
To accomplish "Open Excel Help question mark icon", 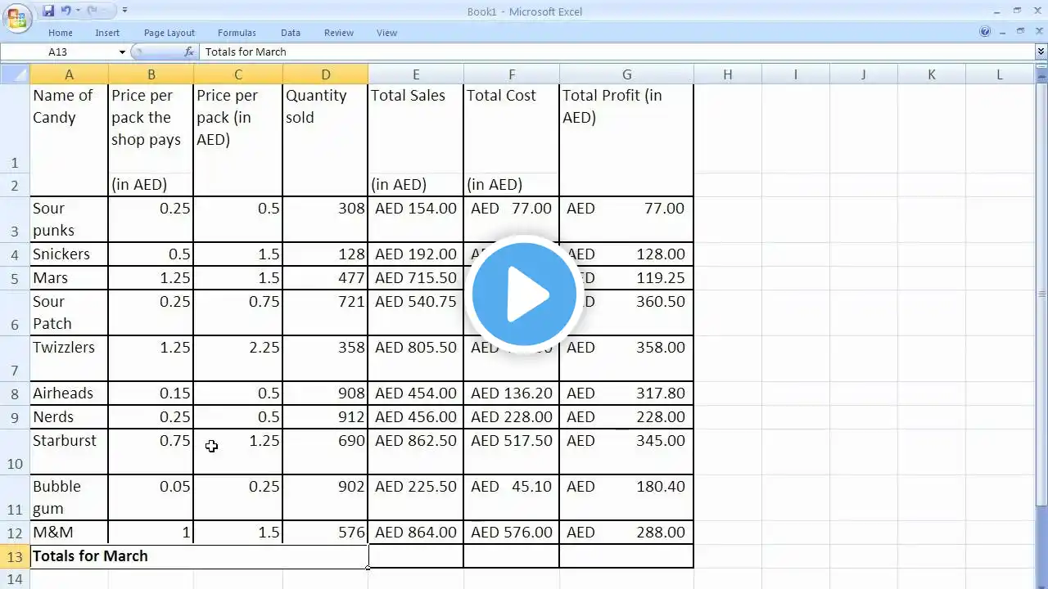I will coord(985,32).
